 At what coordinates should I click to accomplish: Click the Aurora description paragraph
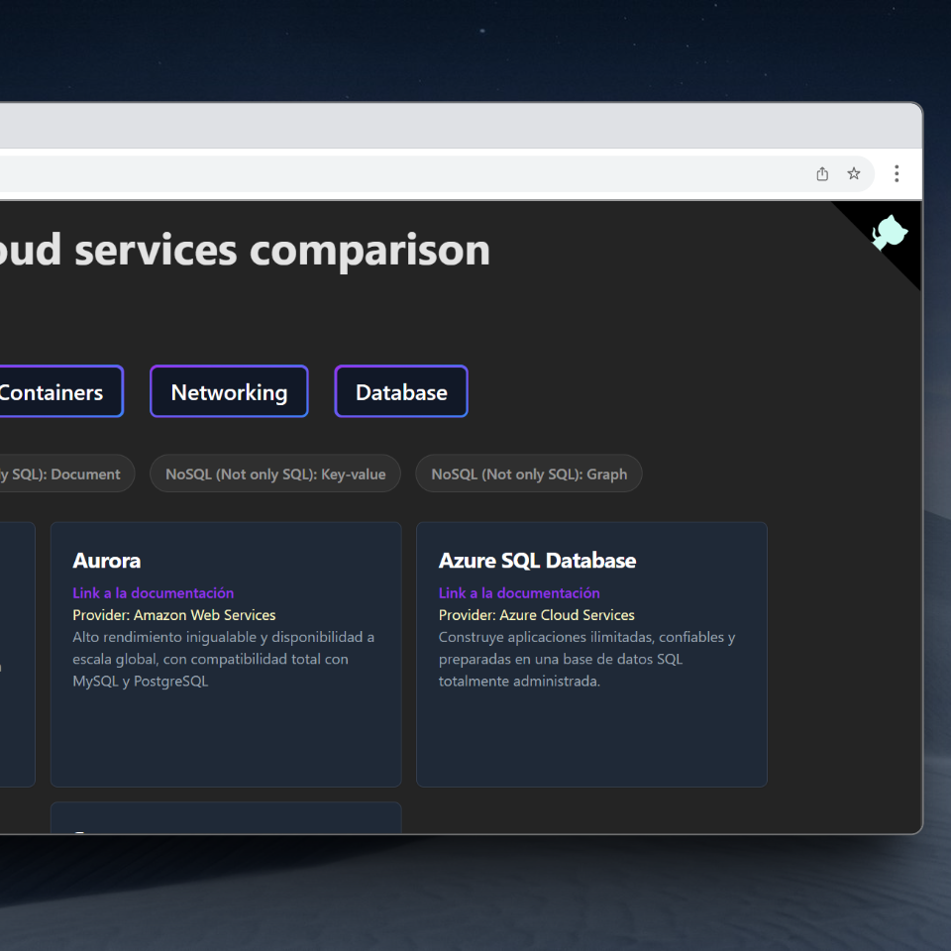pyautogui.click(x=223, y=659)
